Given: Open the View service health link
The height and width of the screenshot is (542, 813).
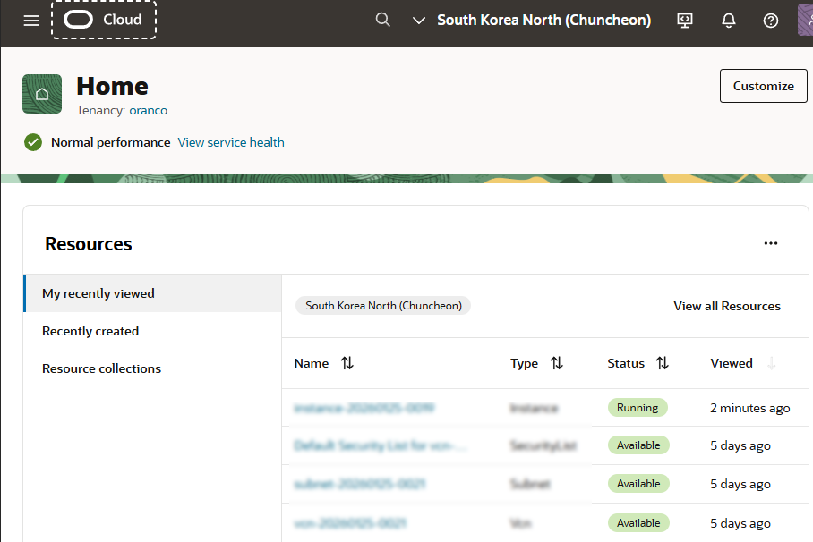Looking at the screenshot, I should tap(231, 142).
